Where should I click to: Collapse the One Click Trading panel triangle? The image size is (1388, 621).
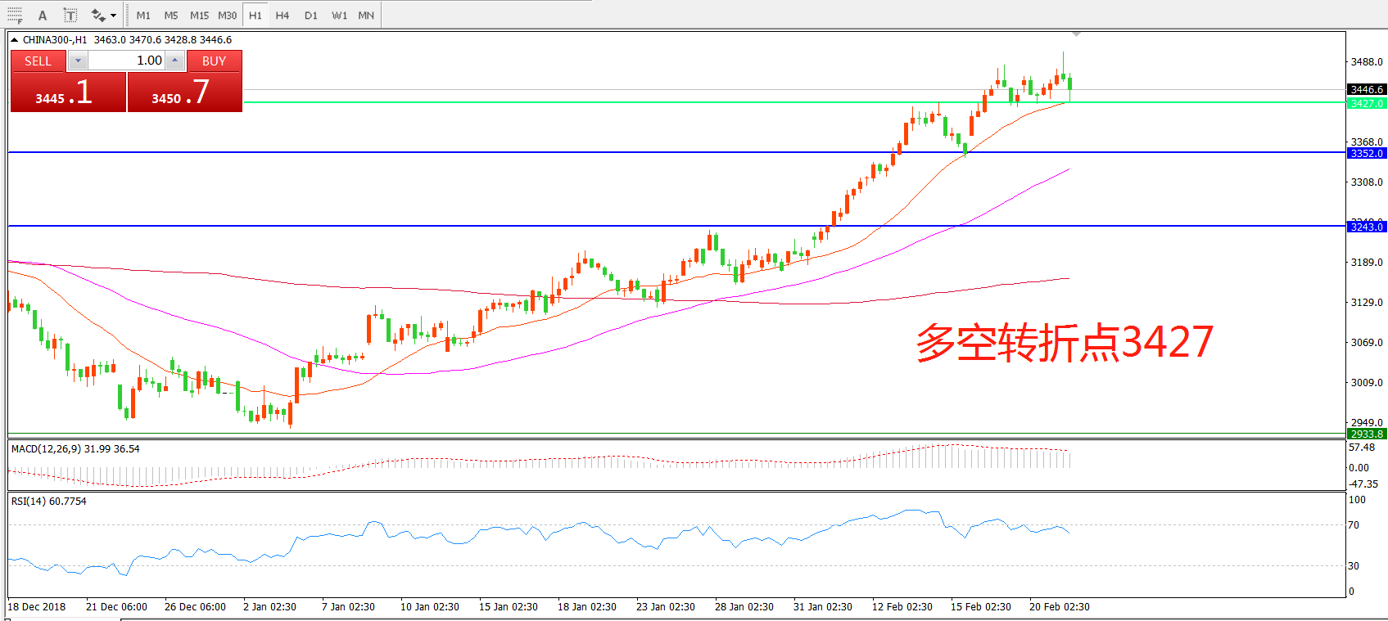pyautogui.click(x=14, y=40)
